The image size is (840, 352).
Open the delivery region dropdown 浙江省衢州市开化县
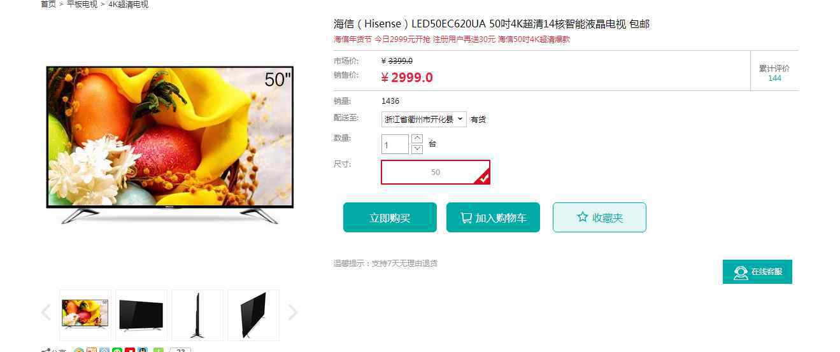[424, 119]
